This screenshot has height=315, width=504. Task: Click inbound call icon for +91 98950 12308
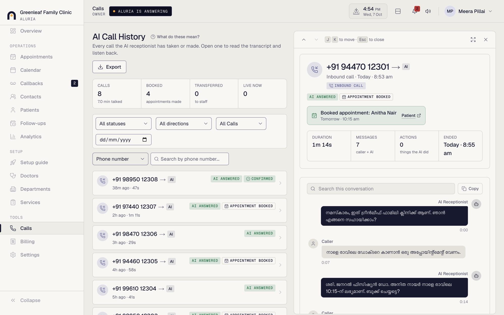tap(103, 181)
